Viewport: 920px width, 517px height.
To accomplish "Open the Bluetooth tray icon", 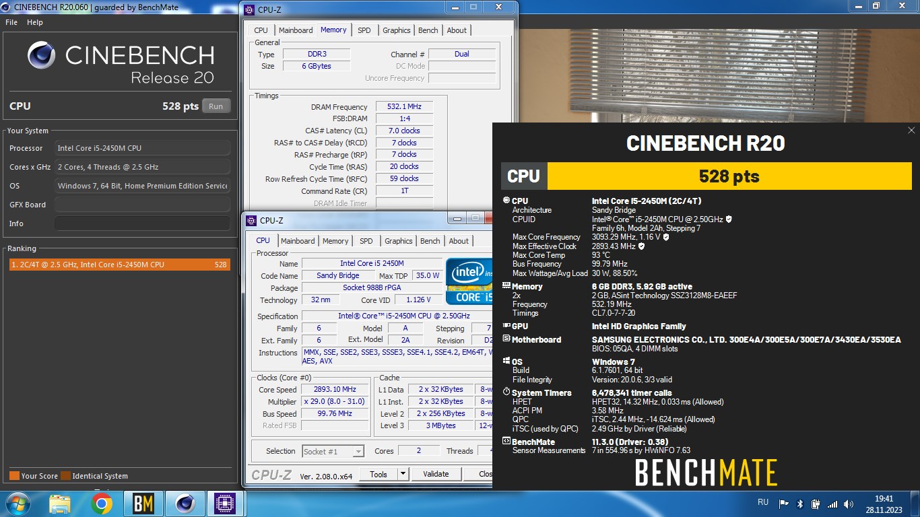I will [800, 504].
